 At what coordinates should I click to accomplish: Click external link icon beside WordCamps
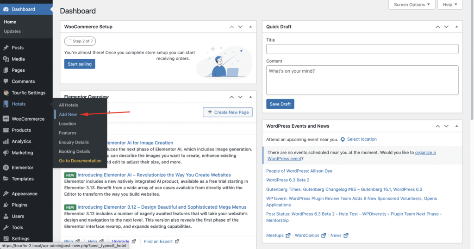324,236
